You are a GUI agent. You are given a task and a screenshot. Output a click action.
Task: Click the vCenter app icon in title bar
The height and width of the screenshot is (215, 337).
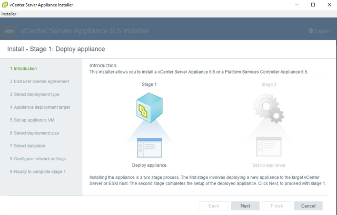click(x=5, y=5)
